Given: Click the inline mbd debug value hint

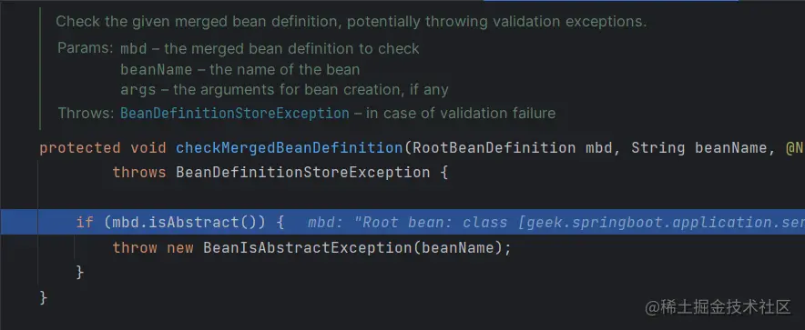Looking at the screenshot, I should [556, 223].
